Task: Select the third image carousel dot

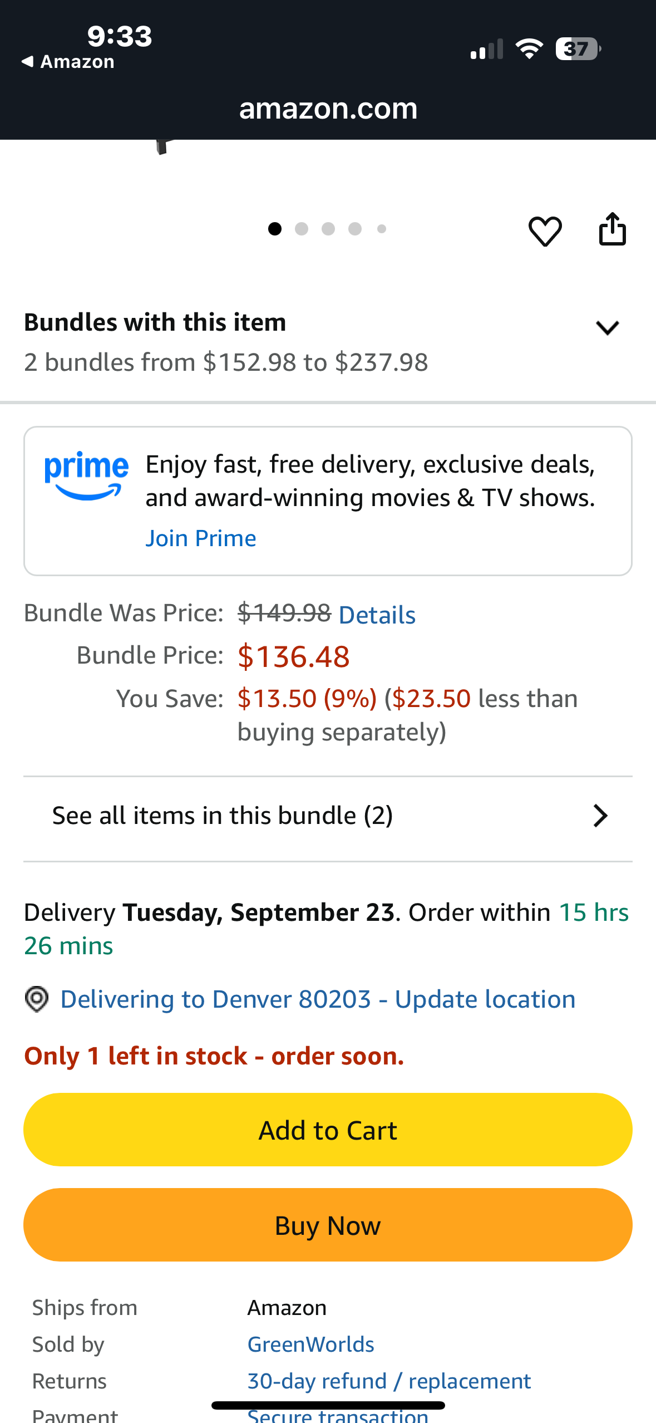Action: pyautogui.click(x=328, y=229)
